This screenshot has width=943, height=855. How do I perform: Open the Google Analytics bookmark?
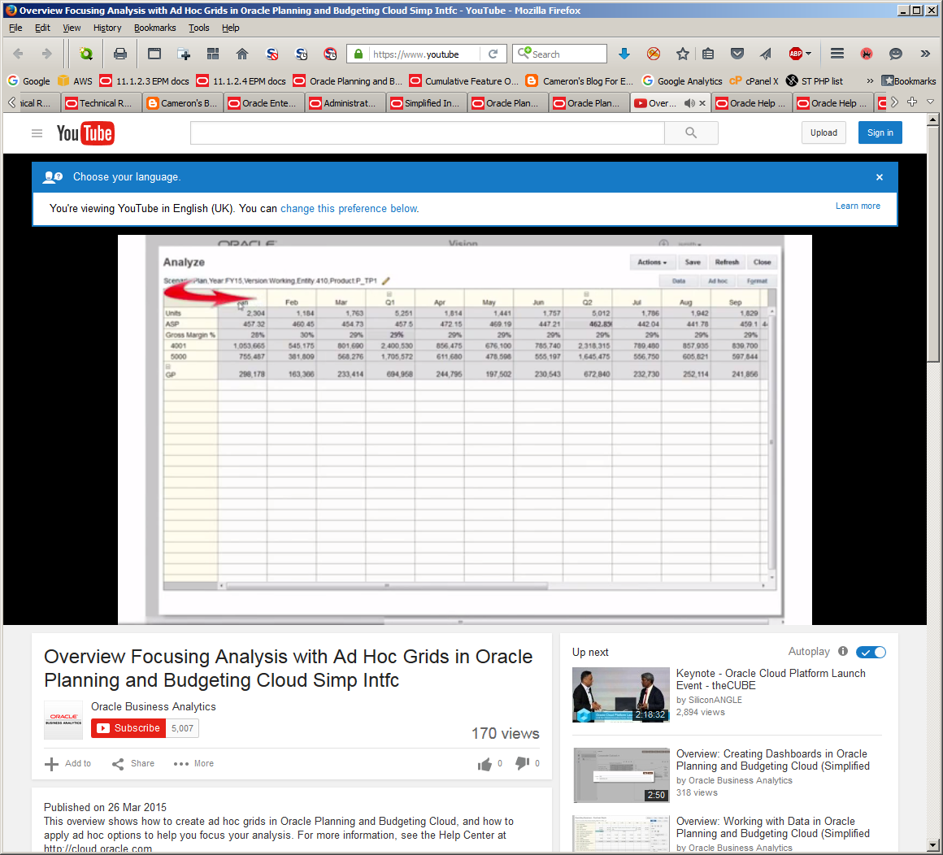coord(682,80)
